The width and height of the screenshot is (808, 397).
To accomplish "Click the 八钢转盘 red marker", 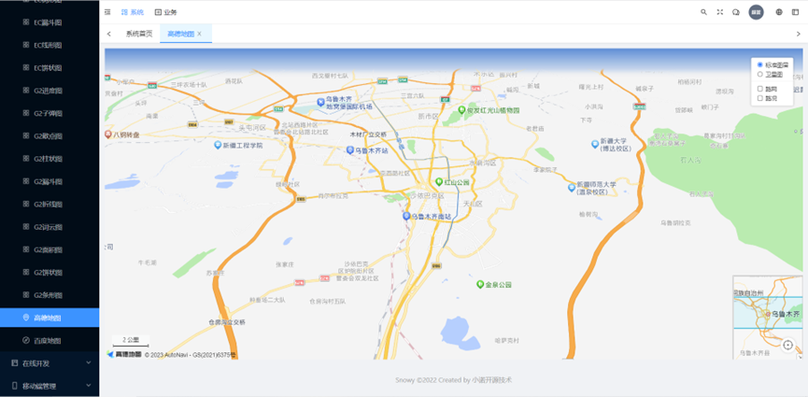I will tap(108, 135).
